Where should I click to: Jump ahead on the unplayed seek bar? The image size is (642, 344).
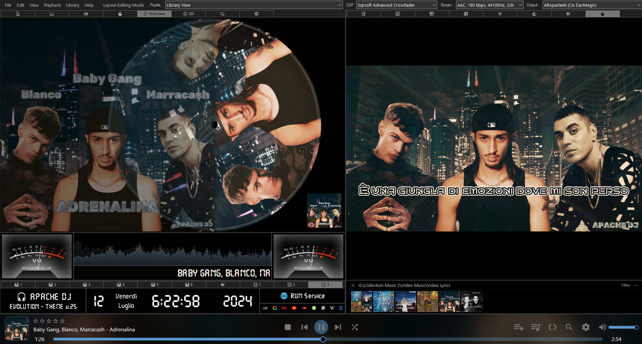click(464, 339)
